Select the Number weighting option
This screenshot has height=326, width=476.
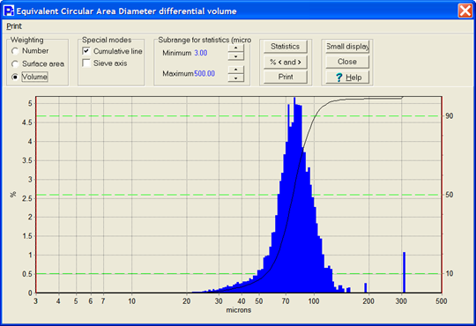[15, 51]
